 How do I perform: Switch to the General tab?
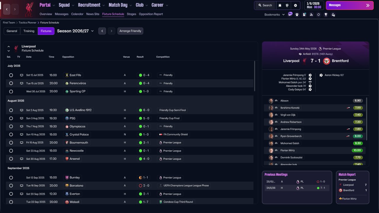coord(12,31)
